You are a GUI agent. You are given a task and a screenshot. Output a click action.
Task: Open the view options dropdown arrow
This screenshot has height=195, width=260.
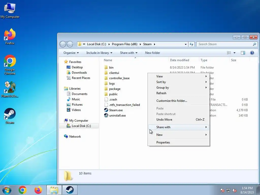point(234,53)
